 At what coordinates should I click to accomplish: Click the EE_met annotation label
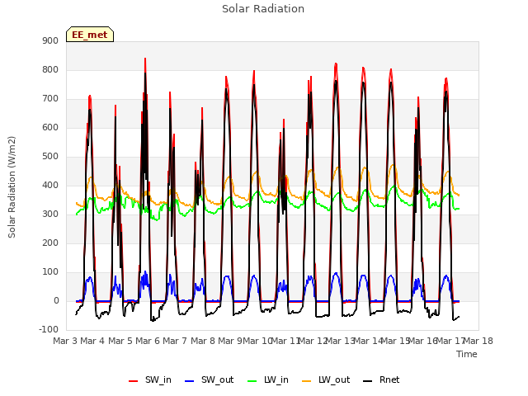pos(90,35)
